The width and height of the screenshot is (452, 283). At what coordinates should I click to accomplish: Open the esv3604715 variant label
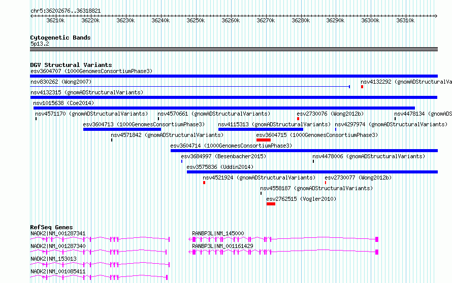317,135
